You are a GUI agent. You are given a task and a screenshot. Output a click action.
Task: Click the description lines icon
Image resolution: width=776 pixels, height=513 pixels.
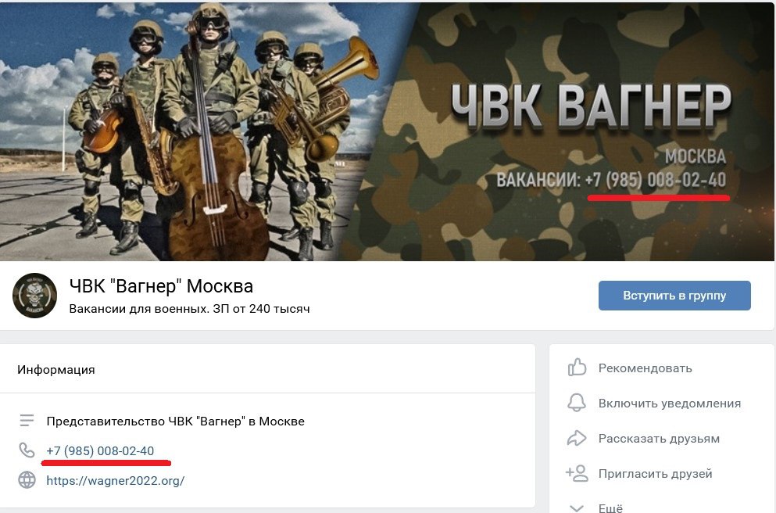[x=27, y=421]
